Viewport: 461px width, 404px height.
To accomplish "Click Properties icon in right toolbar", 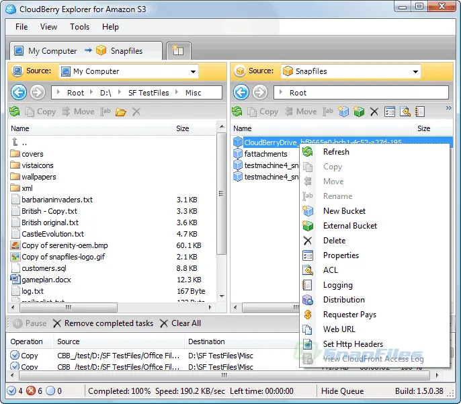I will 390,112.
